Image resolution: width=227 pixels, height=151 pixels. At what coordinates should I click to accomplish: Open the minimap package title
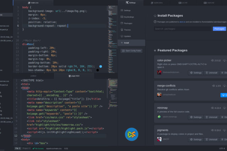(x=162, y=108)
